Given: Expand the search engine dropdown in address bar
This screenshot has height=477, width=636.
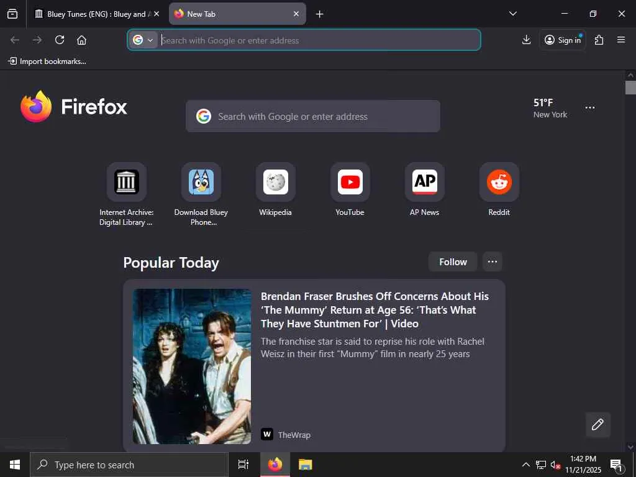Looking at the screenshot, I should pos(143,40).
